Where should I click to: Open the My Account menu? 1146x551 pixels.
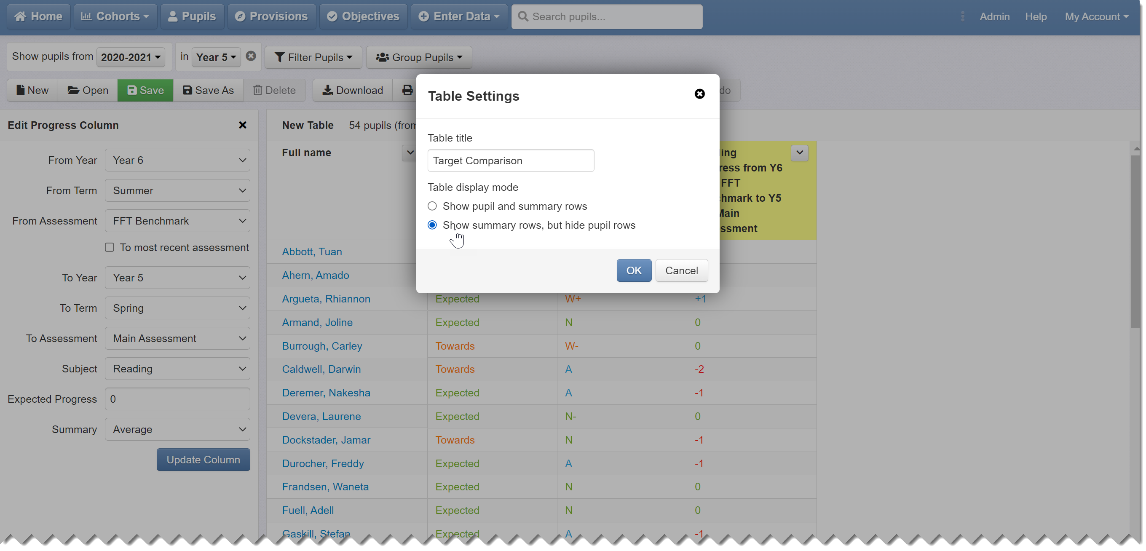tap(1097, 16)
